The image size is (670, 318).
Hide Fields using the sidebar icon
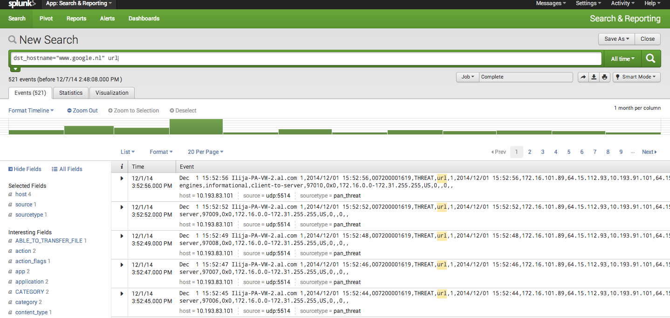(x=25, y=169)
